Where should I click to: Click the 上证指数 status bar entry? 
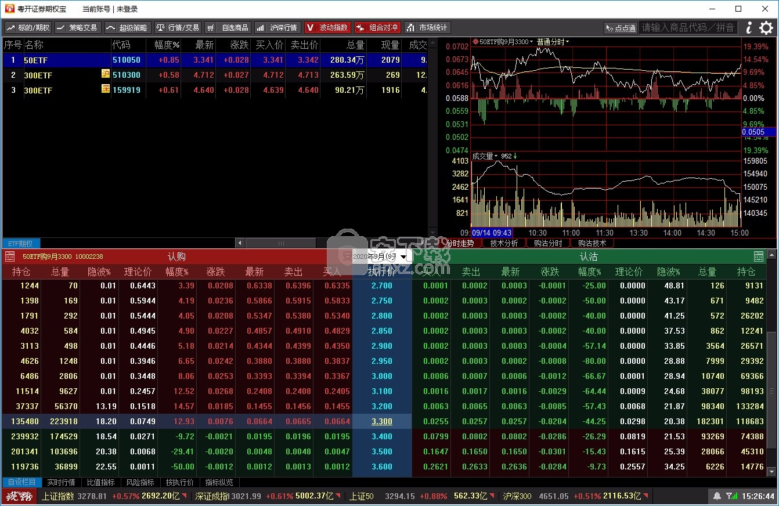point(114,496)
